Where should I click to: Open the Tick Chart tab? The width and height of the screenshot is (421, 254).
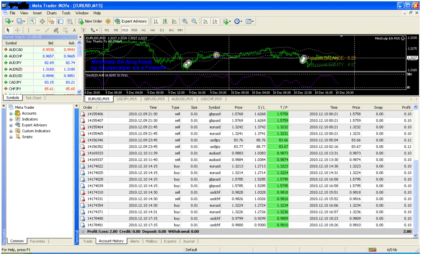[x=33, y=98]
